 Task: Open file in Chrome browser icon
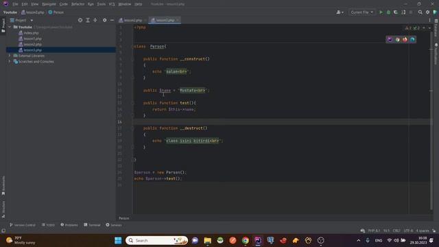pyautogui.click(x=398, y=40)
